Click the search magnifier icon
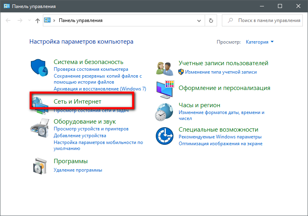The height and width of the screenshot is (216, 308). pos(230,20)
